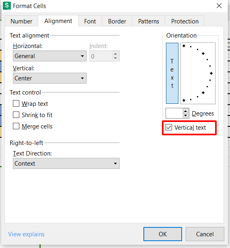This screenshot has height=248, width=230.
Task: Confirm with the OK button
Action: coord(163,234)
